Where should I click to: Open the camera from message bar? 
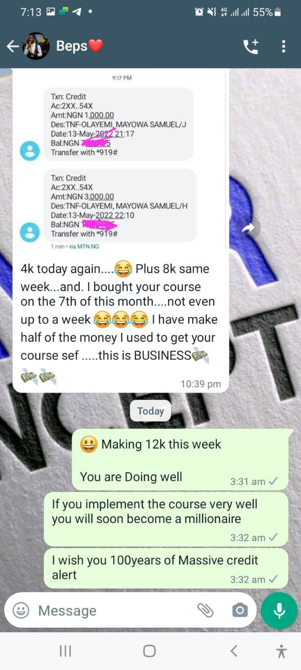[240, 610]
